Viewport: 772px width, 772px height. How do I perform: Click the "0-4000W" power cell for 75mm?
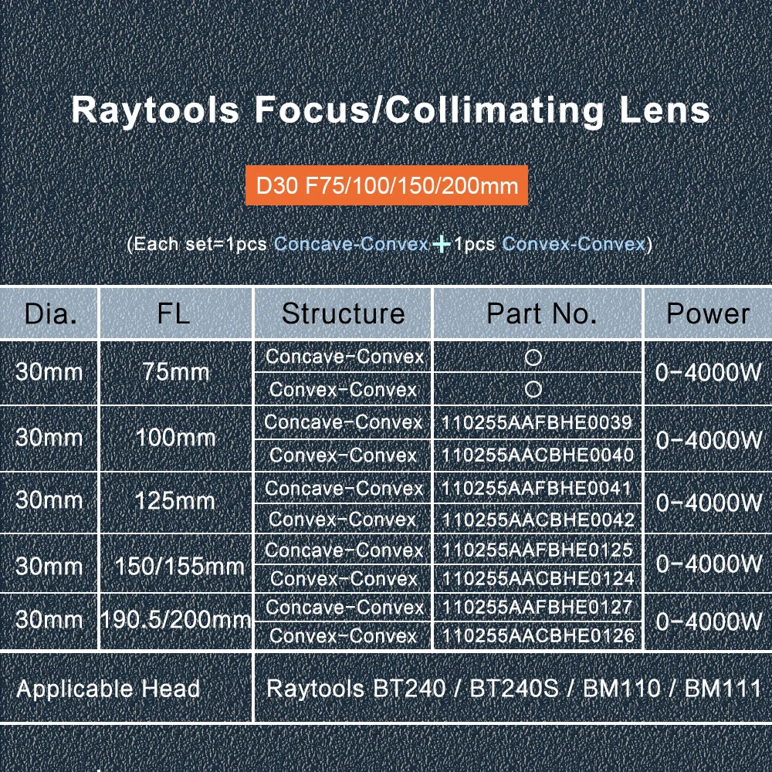[x=709, y=373]
